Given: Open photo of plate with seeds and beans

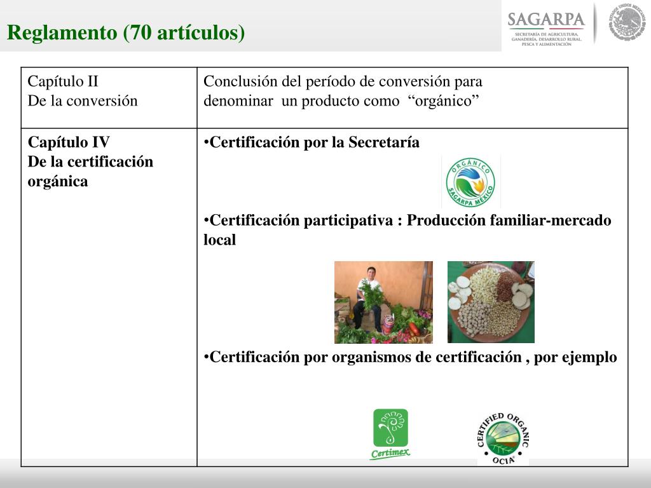Looking at the screenshot, I should coord(491,302).
